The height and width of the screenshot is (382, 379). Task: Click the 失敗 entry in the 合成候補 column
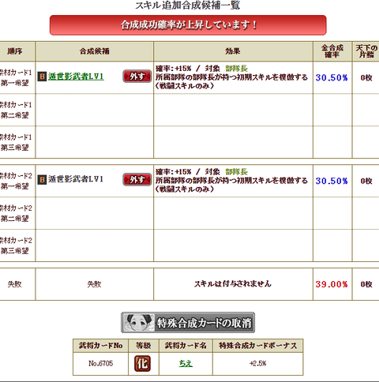[95, 284]
